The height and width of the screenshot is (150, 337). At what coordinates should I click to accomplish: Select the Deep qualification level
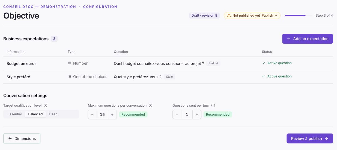(53, 114)
